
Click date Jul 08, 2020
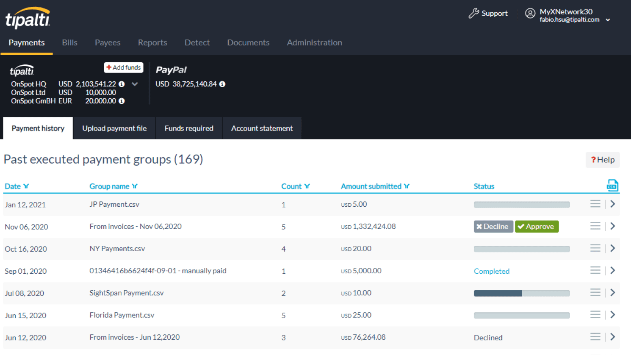tap(24, 293)
